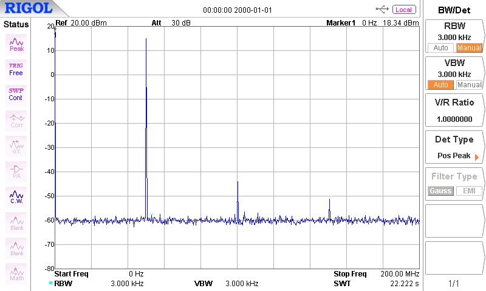Click the Marker1 readout at top right
Viewport: 486px width, 291px height.
(372, 22)
